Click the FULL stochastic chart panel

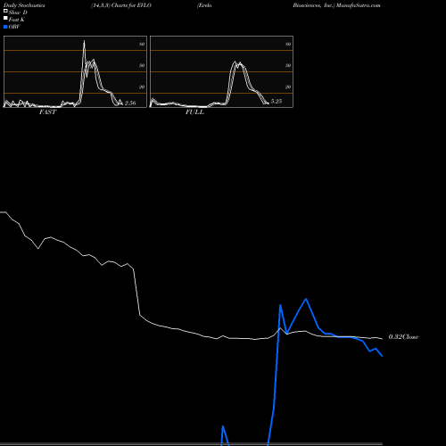coord(221,71)
